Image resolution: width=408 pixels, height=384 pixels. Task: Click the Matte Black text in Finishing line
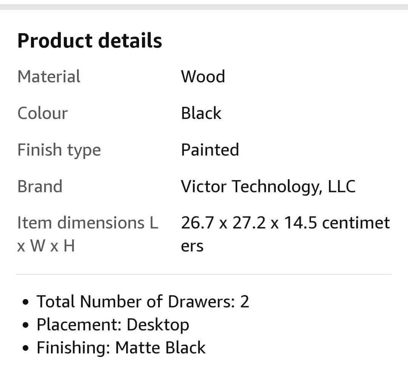(160, 347)
